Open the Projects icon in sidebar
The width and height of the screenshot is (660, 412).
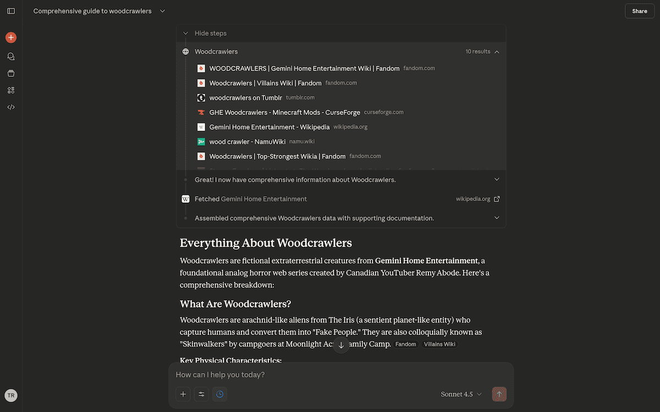click(11, 73)
